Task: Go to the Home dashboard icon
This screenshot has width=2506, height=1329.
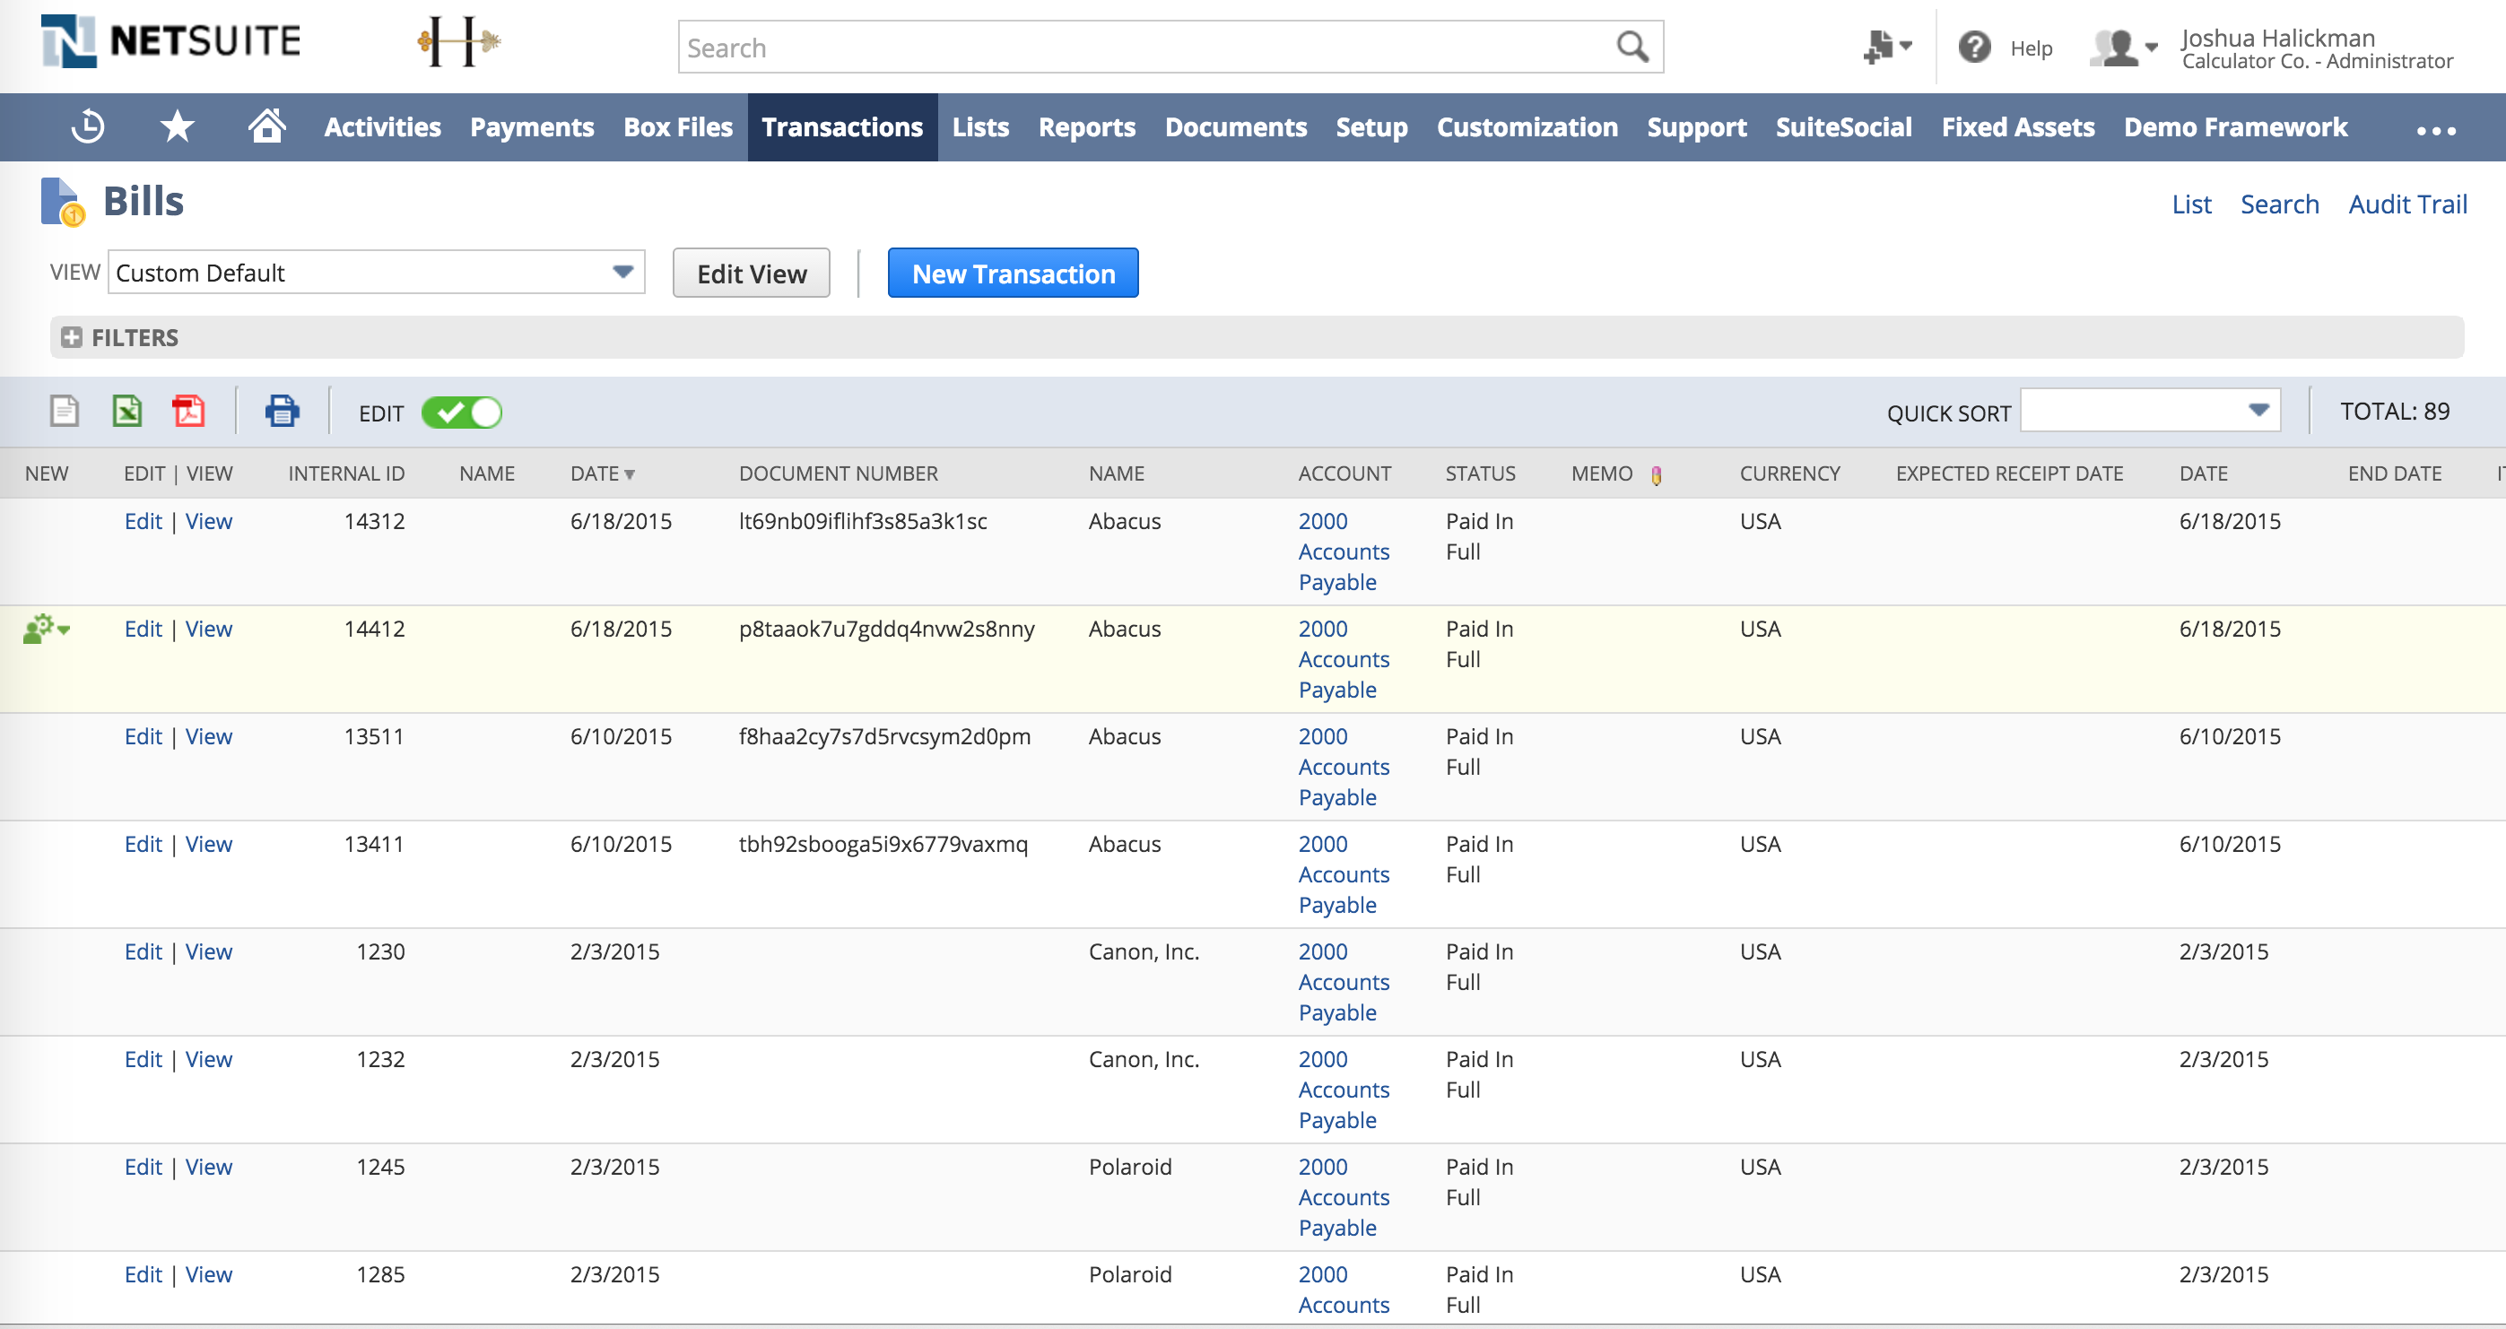Action: (x=266, y=126)
